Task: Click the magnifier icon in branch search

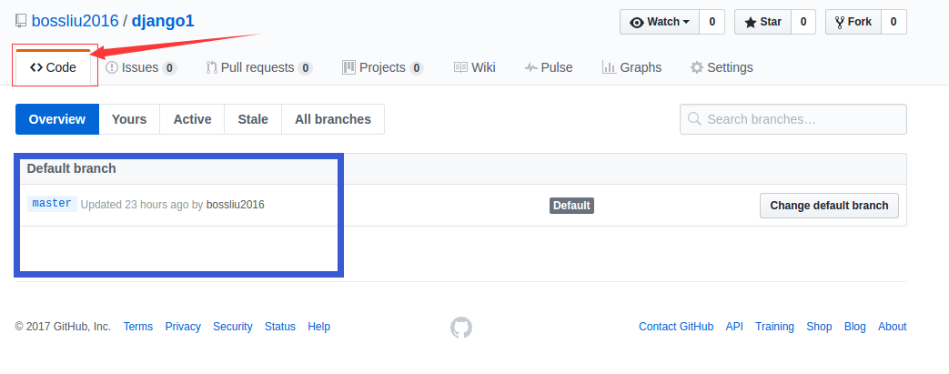Action: click(694, 119)
